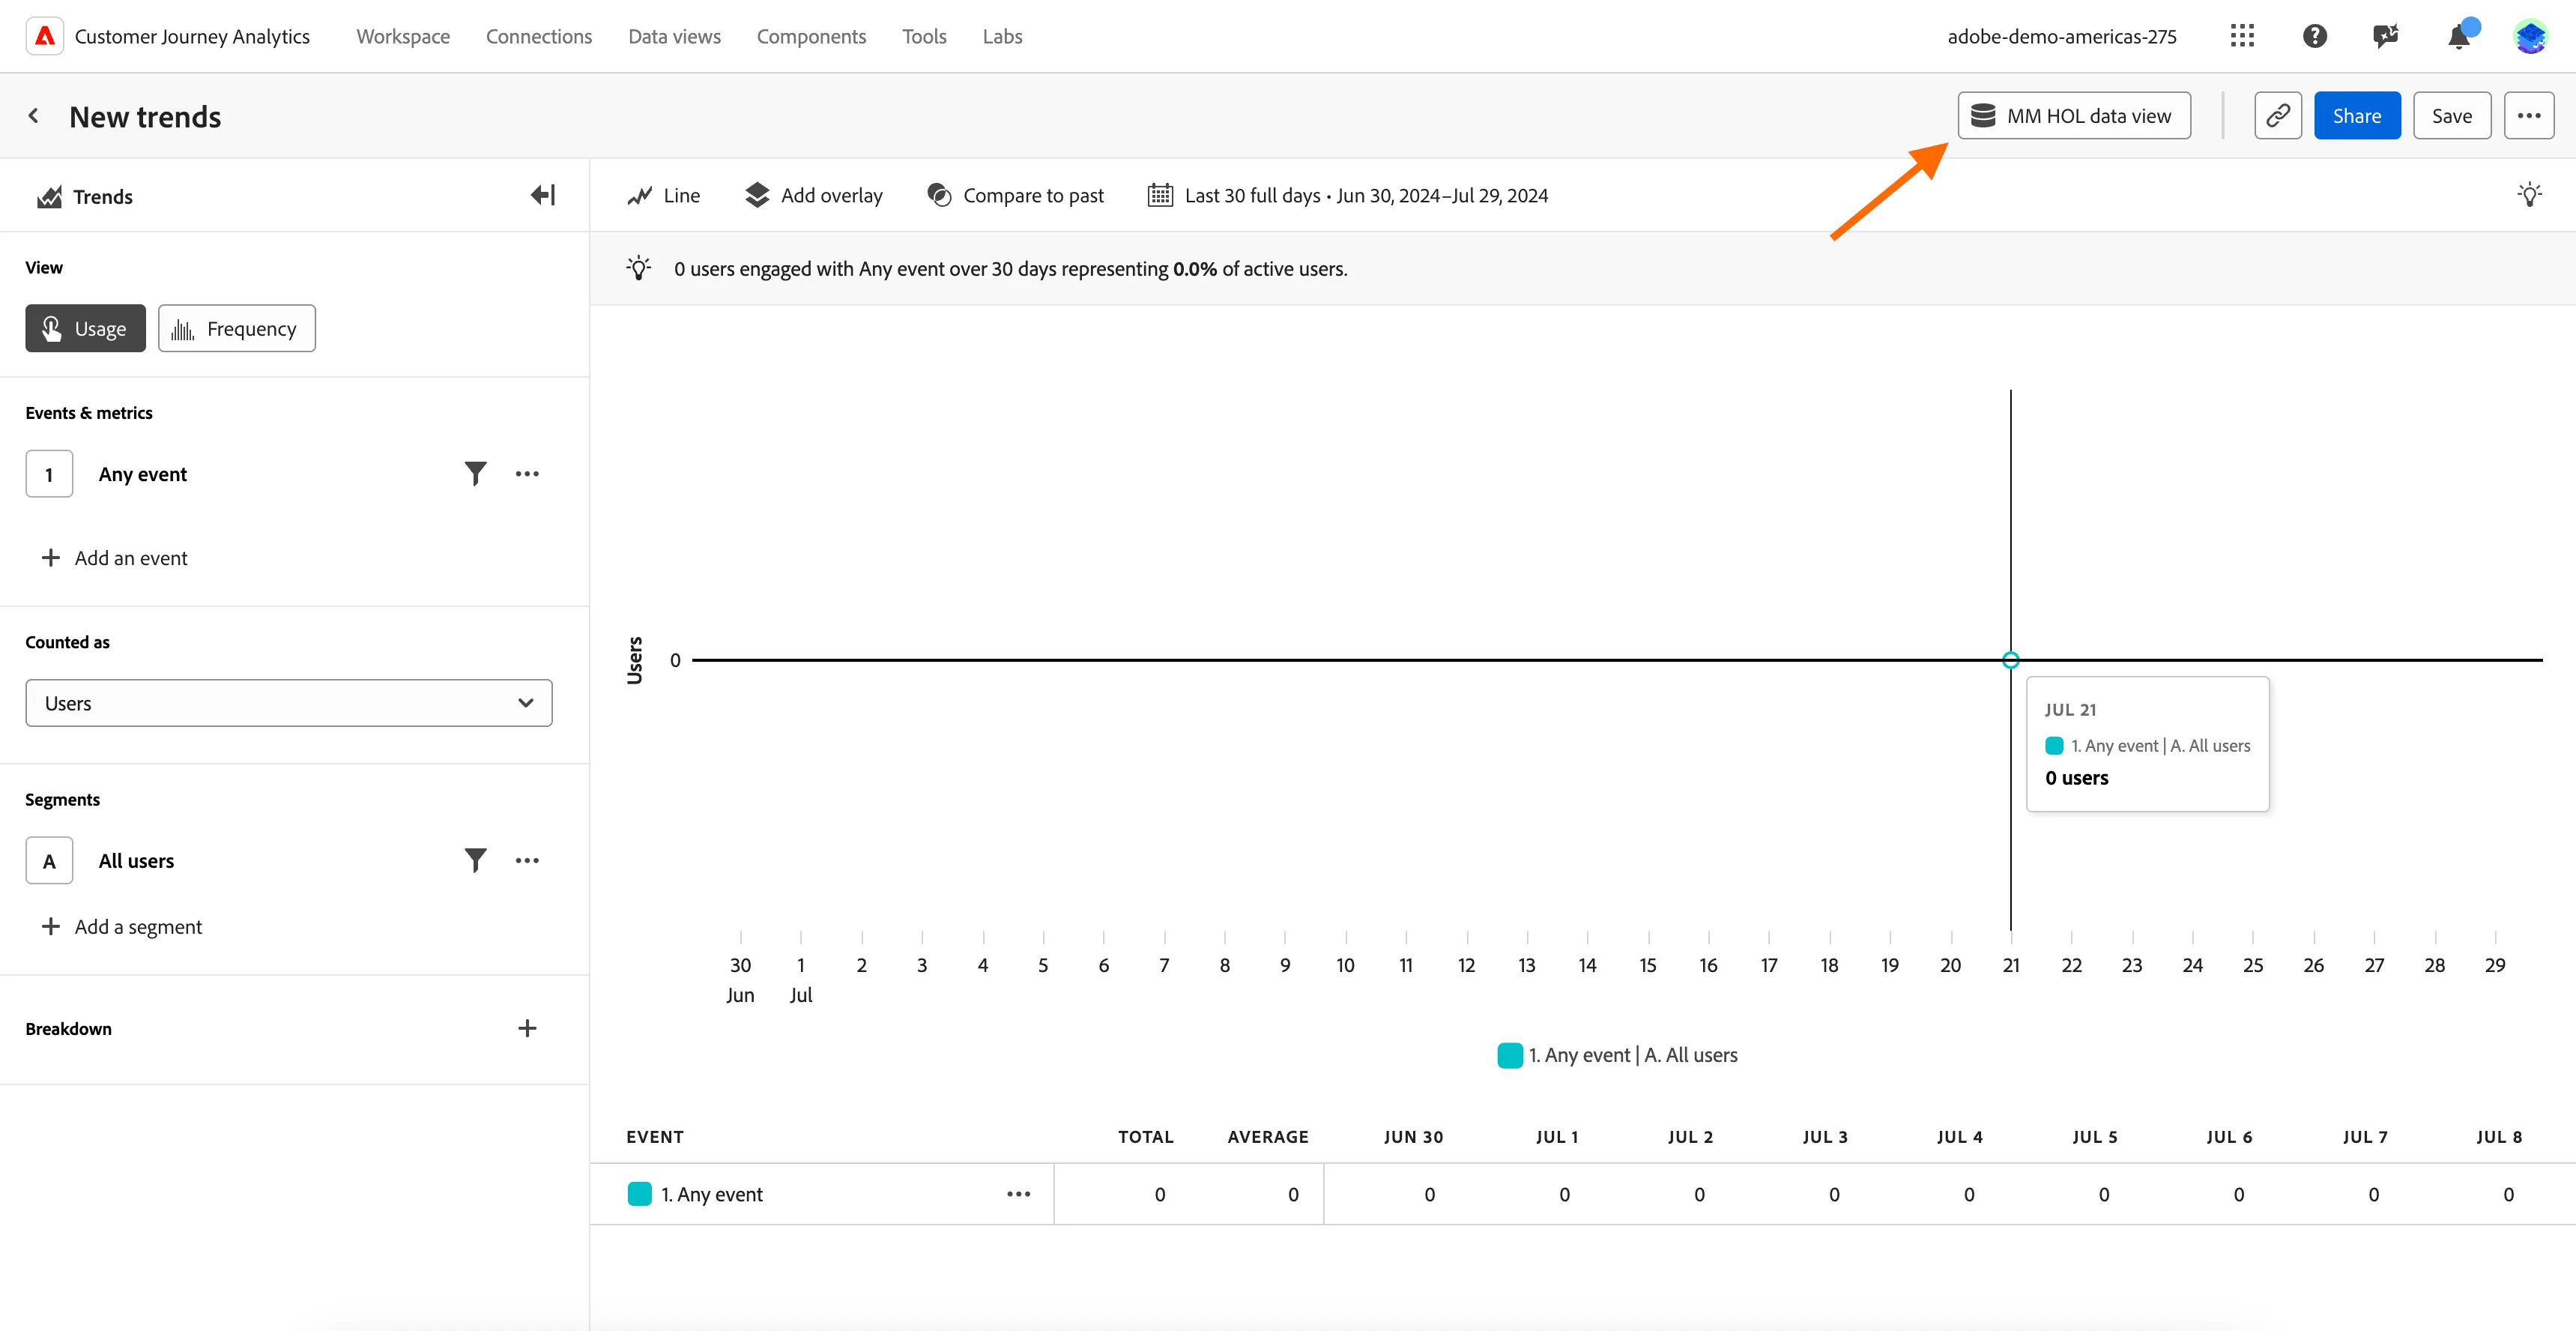Open the Line chart type dropdown

tap(664, 195)
